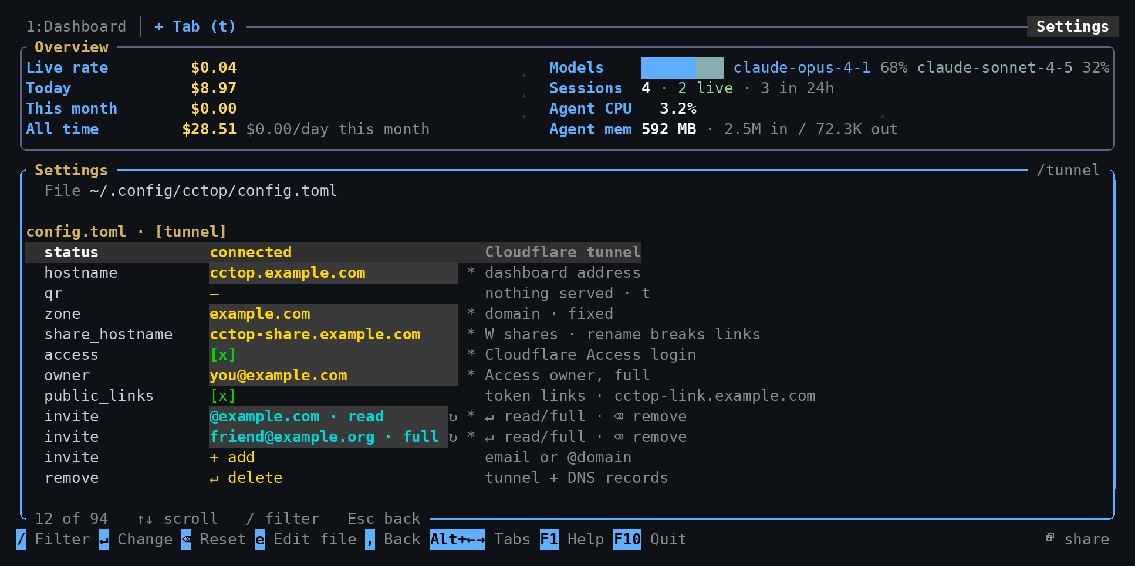The height and width of the screenshot is (566, 1135).
Task: Click the '/tunnel' filter label on the Settings panel
Action: coord(1068,171)
